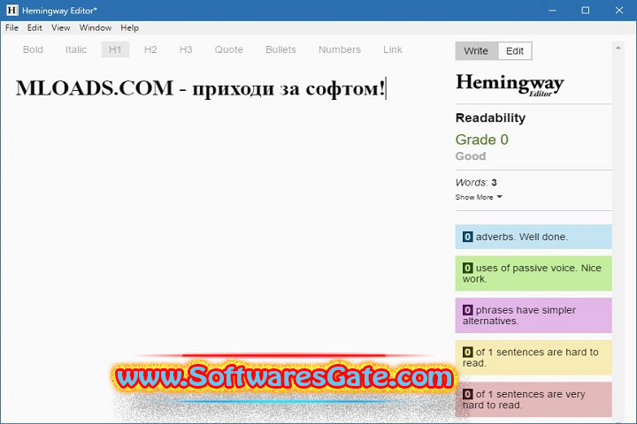Viewport: 637px width, 424px height.
Task: Insert a Bullets list
Action: click(x=280, y=49)
